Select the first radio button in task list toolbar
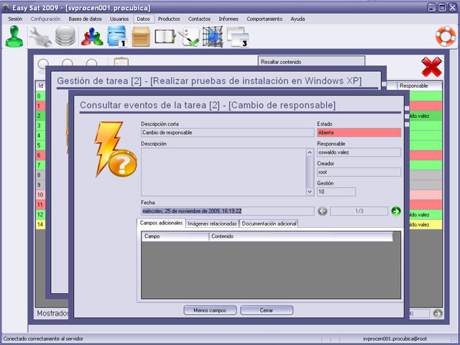 point(43,63)
